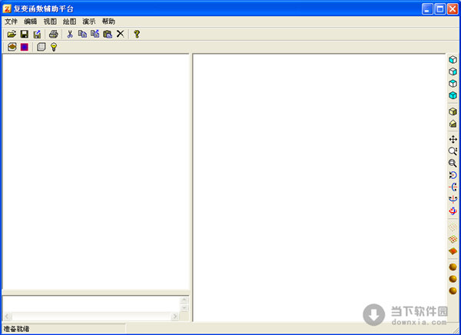Image resolution: width=461 pixels, height=335 pixels.
Task: Click the brown surface plot icon
Action: tap(12, 47)
